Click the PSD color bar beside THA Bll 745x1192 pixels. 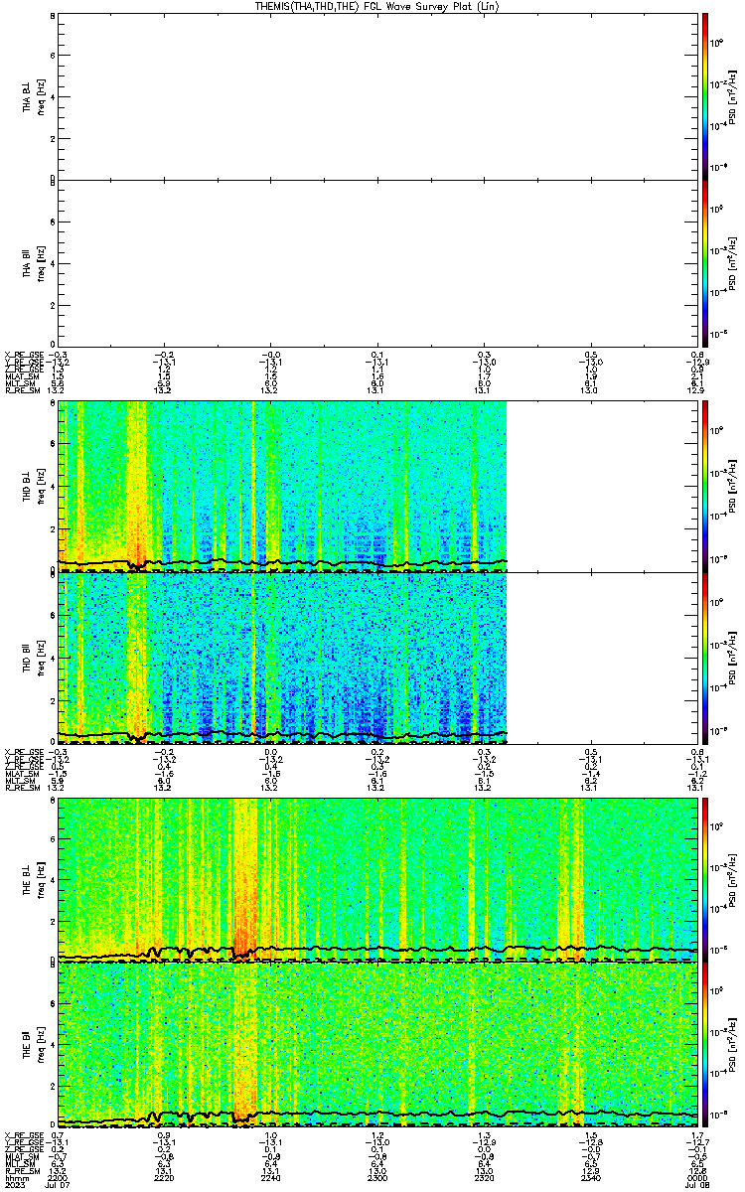pyautogui.click(x=705, y=262)
